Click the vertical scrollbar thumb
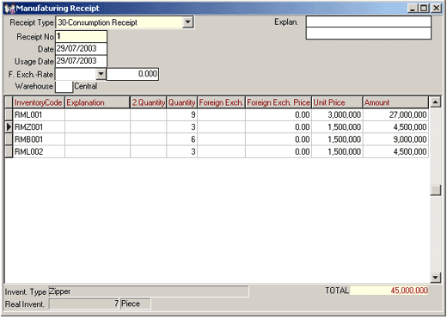Screen dimensions: 447x319 (436, 190)
